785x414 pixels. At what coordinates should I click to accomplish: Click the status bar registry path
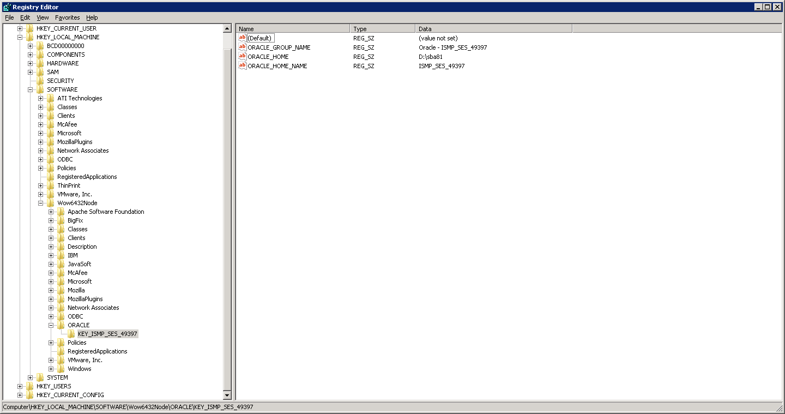pyautogui.click(x=128, y=407)
